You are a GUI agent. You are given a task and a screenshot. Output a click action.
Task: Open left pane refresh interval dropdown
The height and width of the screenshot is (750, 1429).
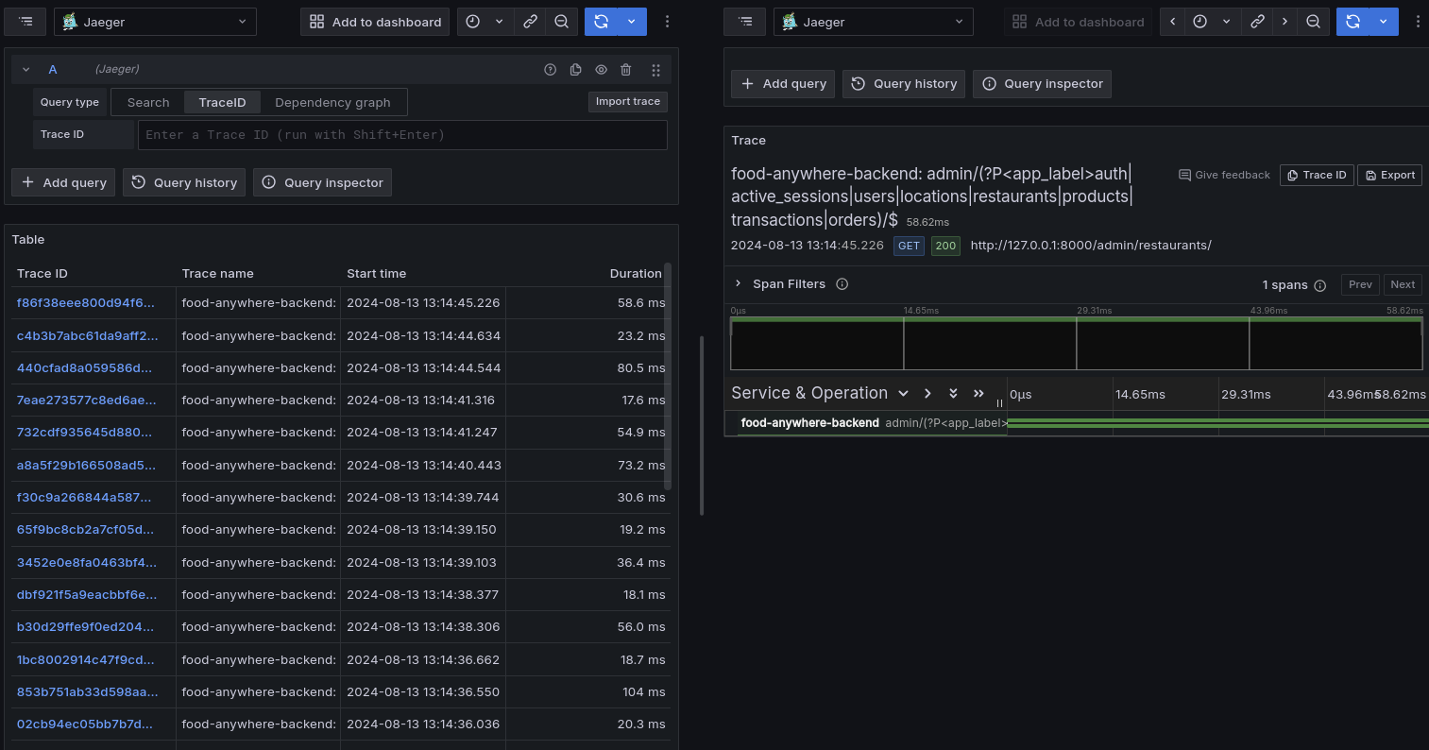633,22
